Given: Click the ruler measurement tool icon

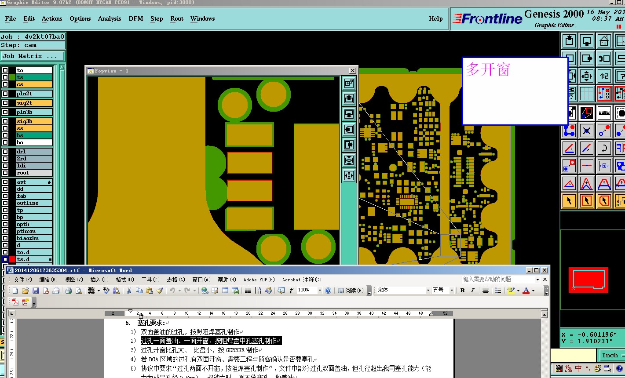Looking at the screenshot, I should pos(604,113).
